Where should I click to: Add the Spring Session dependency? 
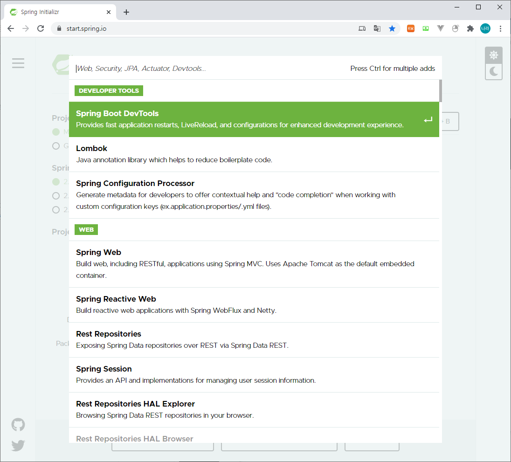click(x=254, y=375)
